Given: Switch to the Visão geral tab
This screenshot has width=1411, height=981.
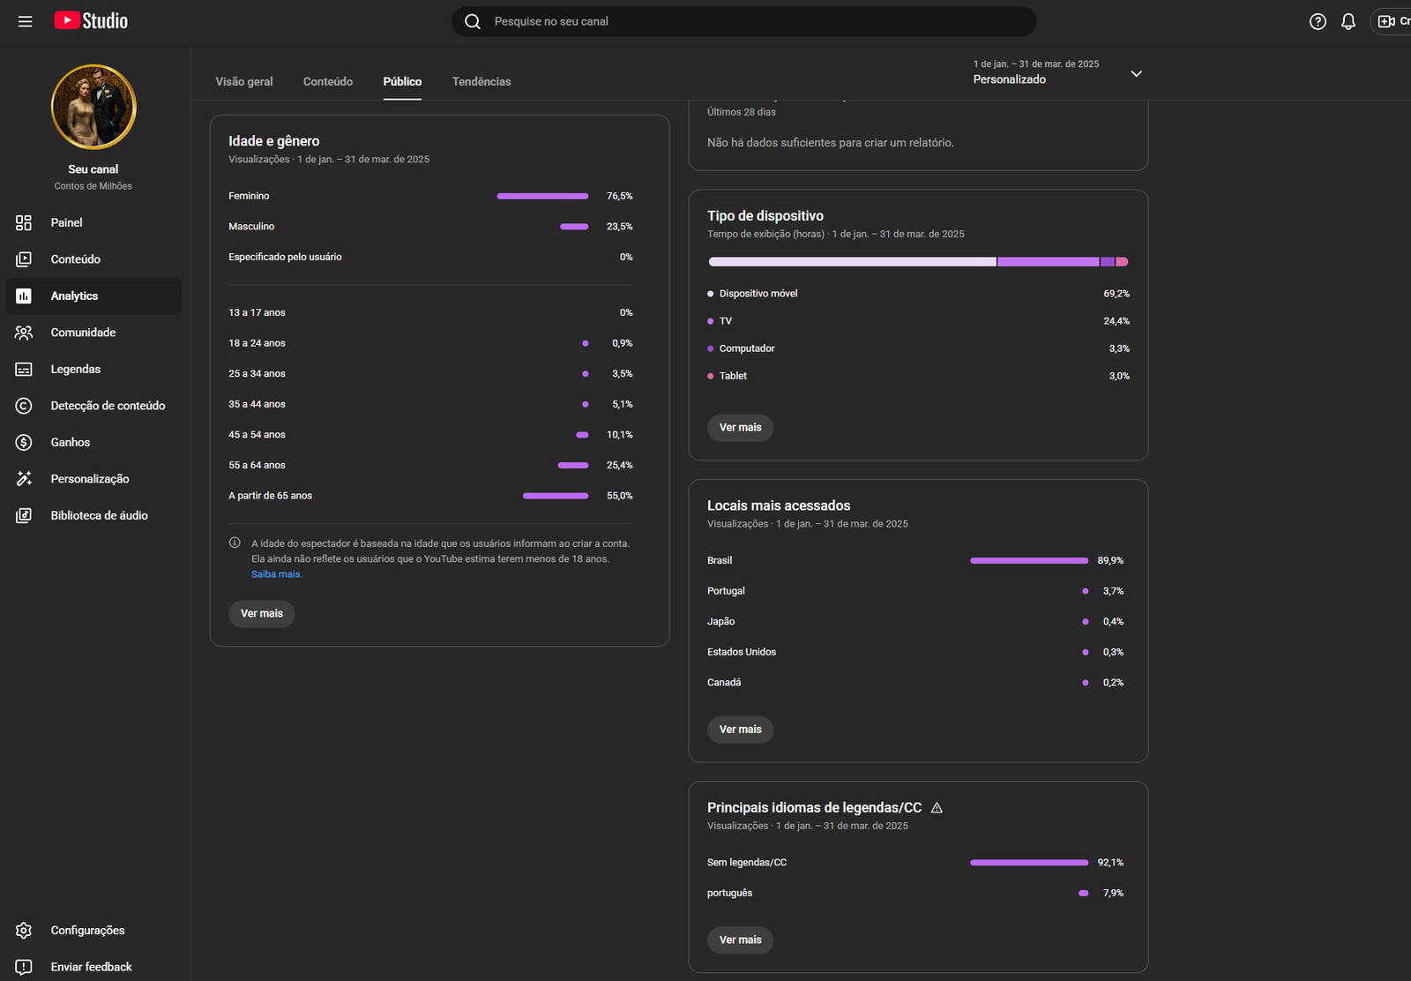Looking at the screenshot, I should (x=244, y=81).
